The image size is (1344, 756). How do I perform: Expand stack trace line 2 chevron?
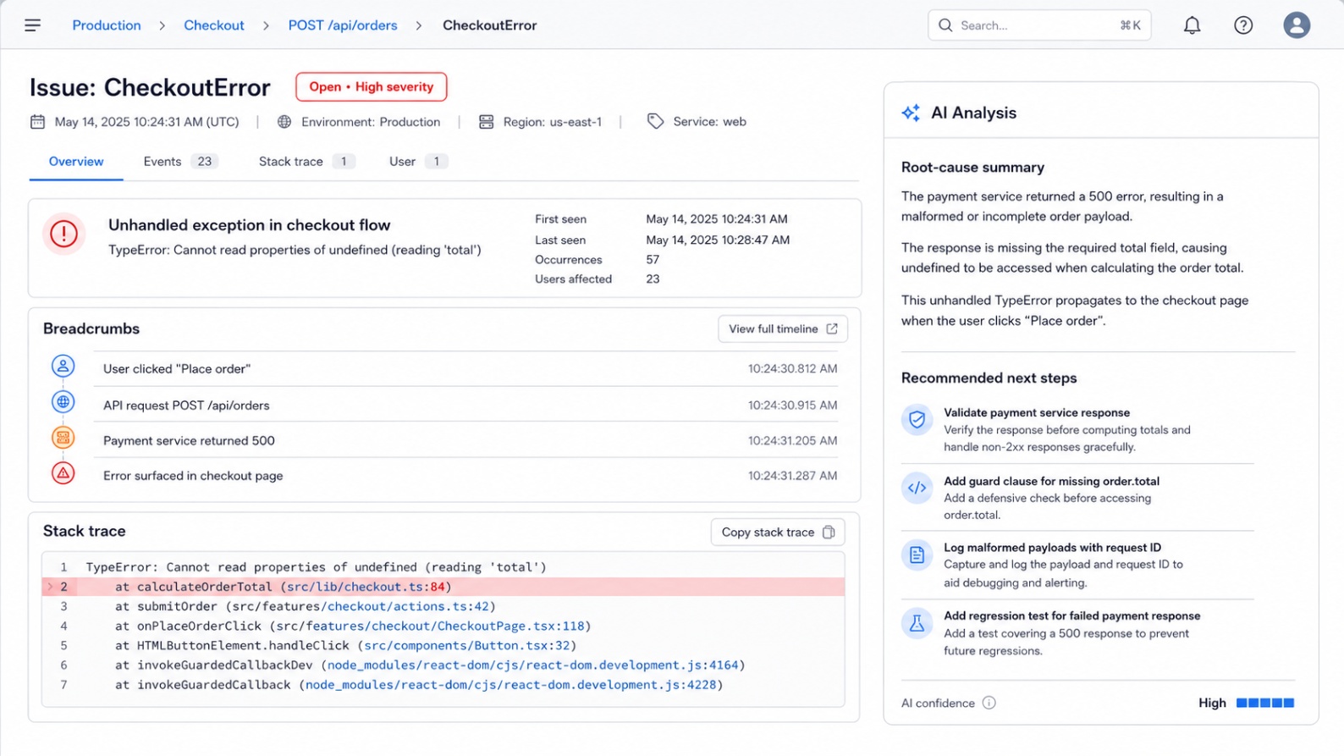50,587
